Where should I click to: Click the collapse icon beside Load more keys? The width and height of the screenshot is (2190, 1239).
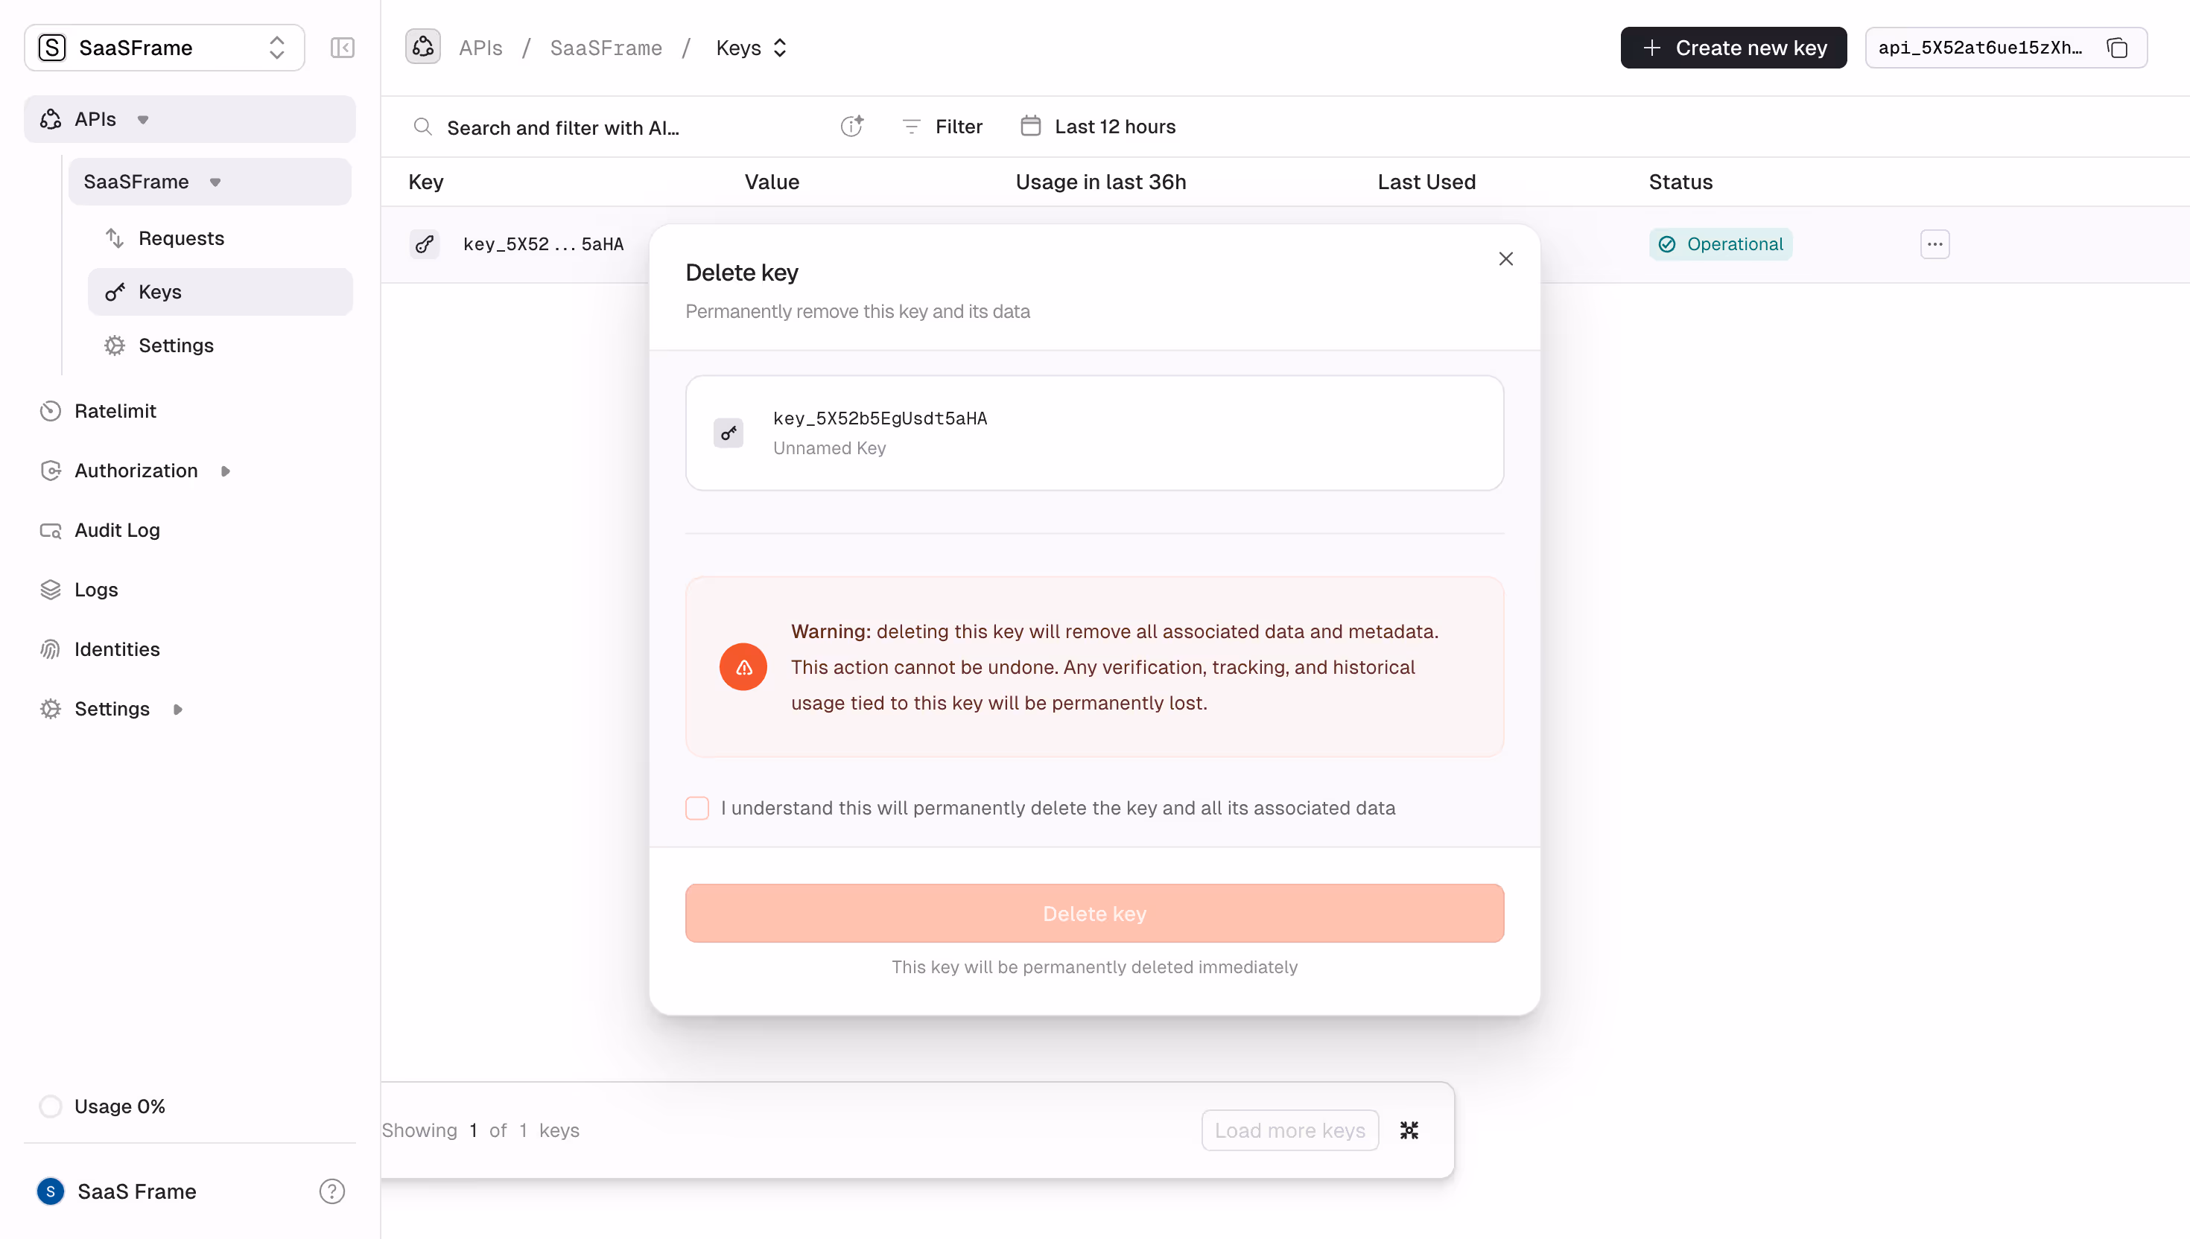(x=1409, y=1130)
